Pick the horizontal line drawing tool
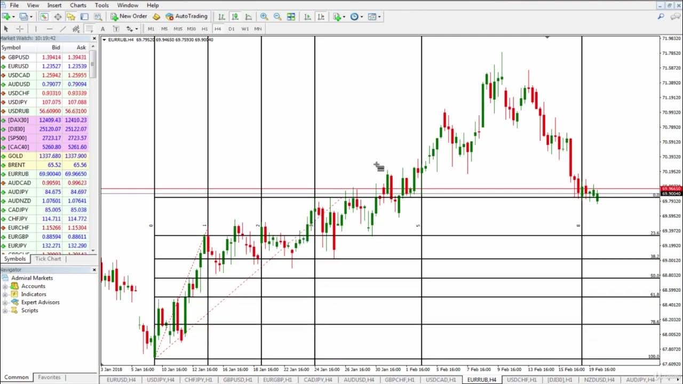 (x=50, y=29)
